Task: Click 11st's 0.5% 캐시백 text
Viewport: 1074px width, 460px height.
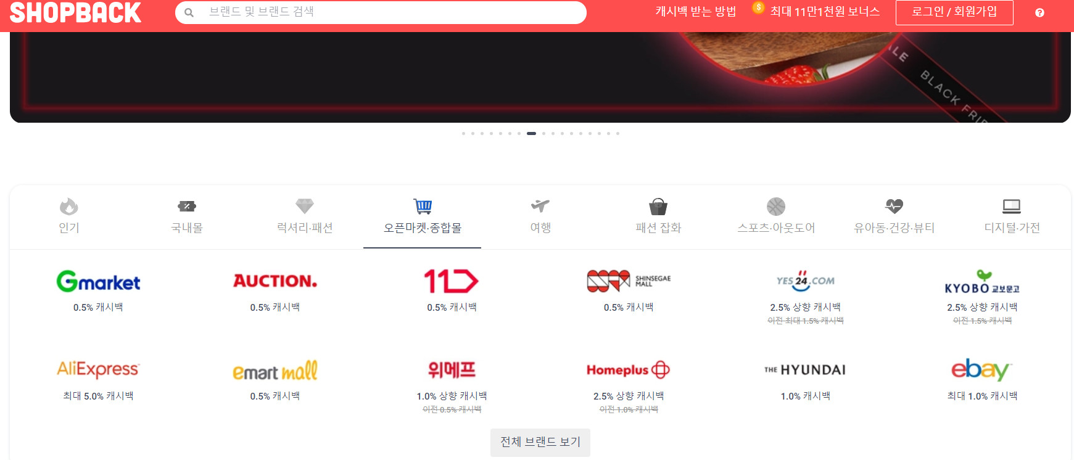Action: click(x=452, y=307)
